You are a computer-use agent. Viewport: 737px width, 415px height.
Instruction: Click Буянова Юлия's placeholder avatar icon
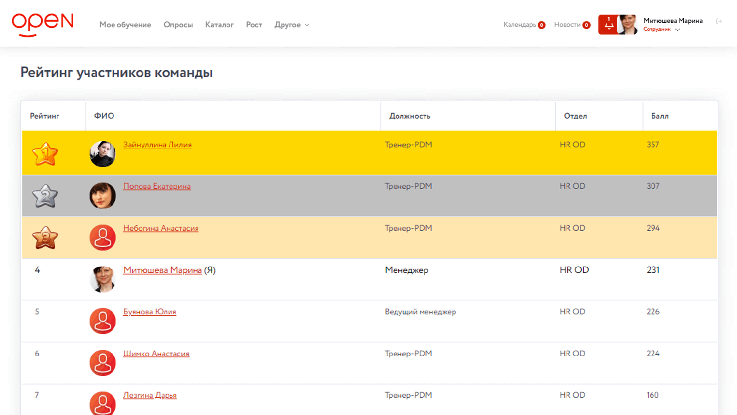click(103, 321)
